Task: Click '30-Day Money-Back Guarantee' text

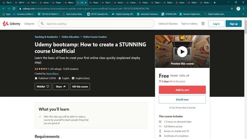Action: pos(182,108)
